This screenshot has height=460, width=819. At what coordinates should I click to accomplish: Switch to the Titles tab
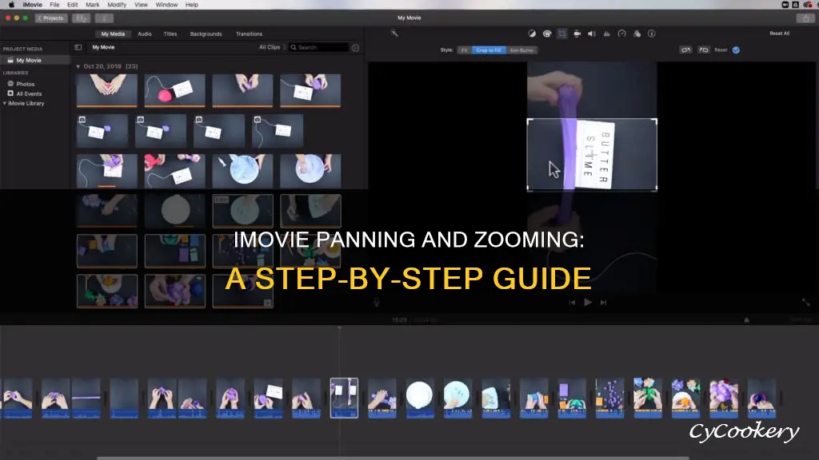(170, 34)
